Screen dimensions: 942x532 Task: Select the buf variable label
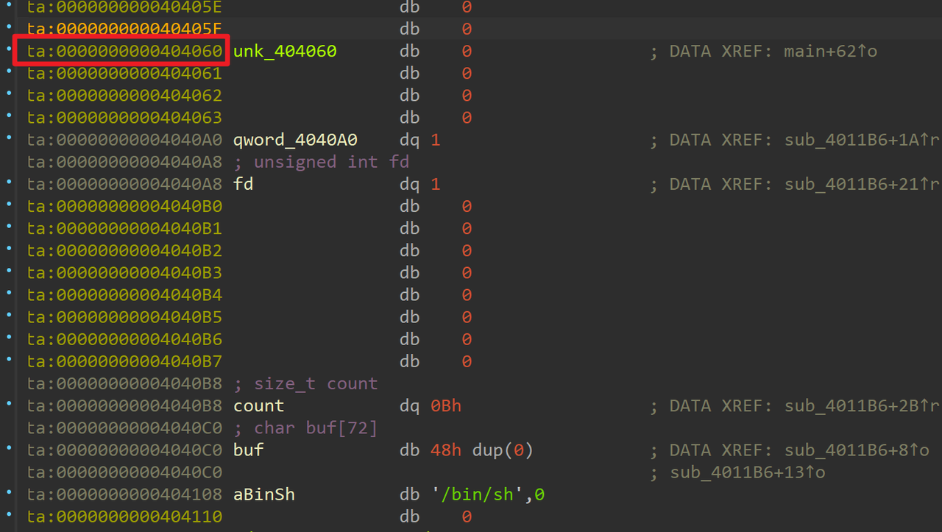[x=248, y=450]
